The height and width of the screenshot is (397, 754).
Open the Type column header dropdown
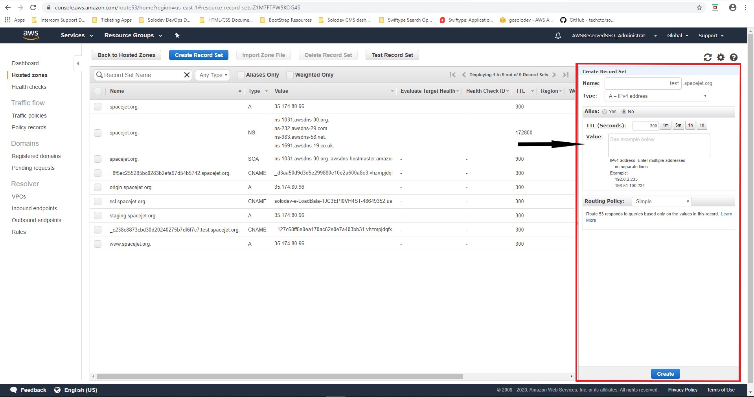point(266,91)
